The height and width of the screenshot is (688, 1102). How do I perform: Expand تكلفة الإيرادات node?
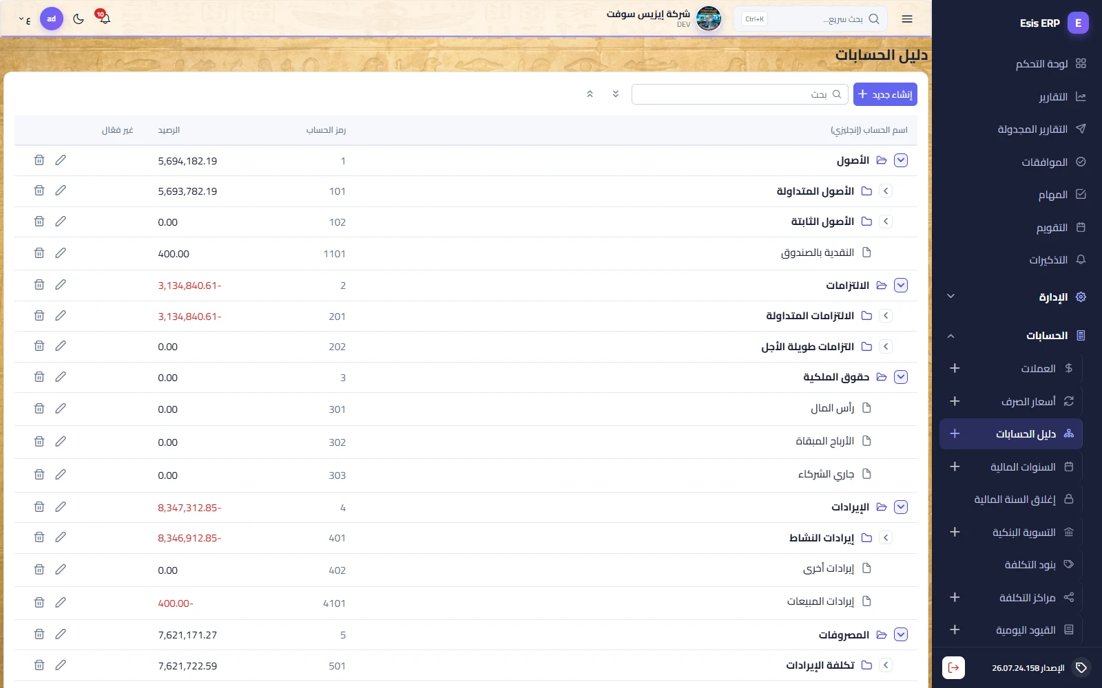(886, 665)
